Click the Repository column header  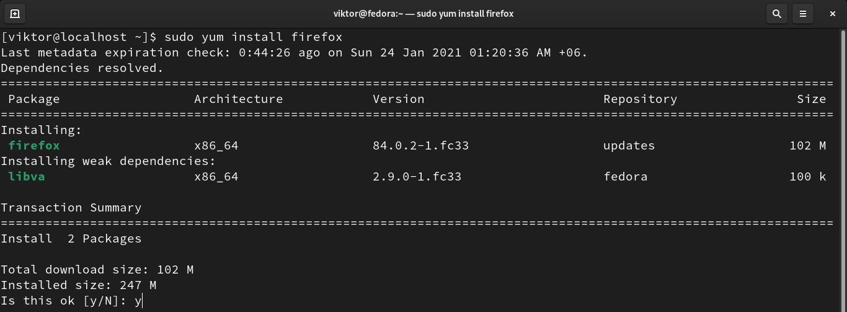click(x=640, y=99)
